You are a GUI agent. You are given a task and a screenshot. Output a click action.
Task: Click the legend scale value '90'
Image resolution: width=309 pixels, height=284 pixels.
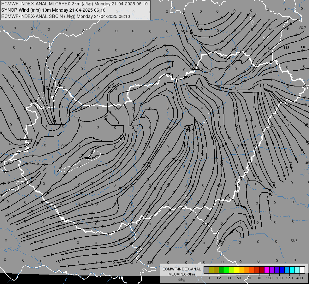coord(259,278)
